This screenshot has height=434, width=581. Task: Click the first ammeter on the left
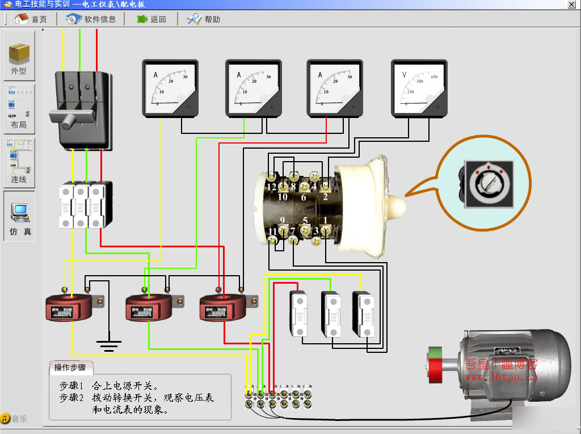point(170,88)
